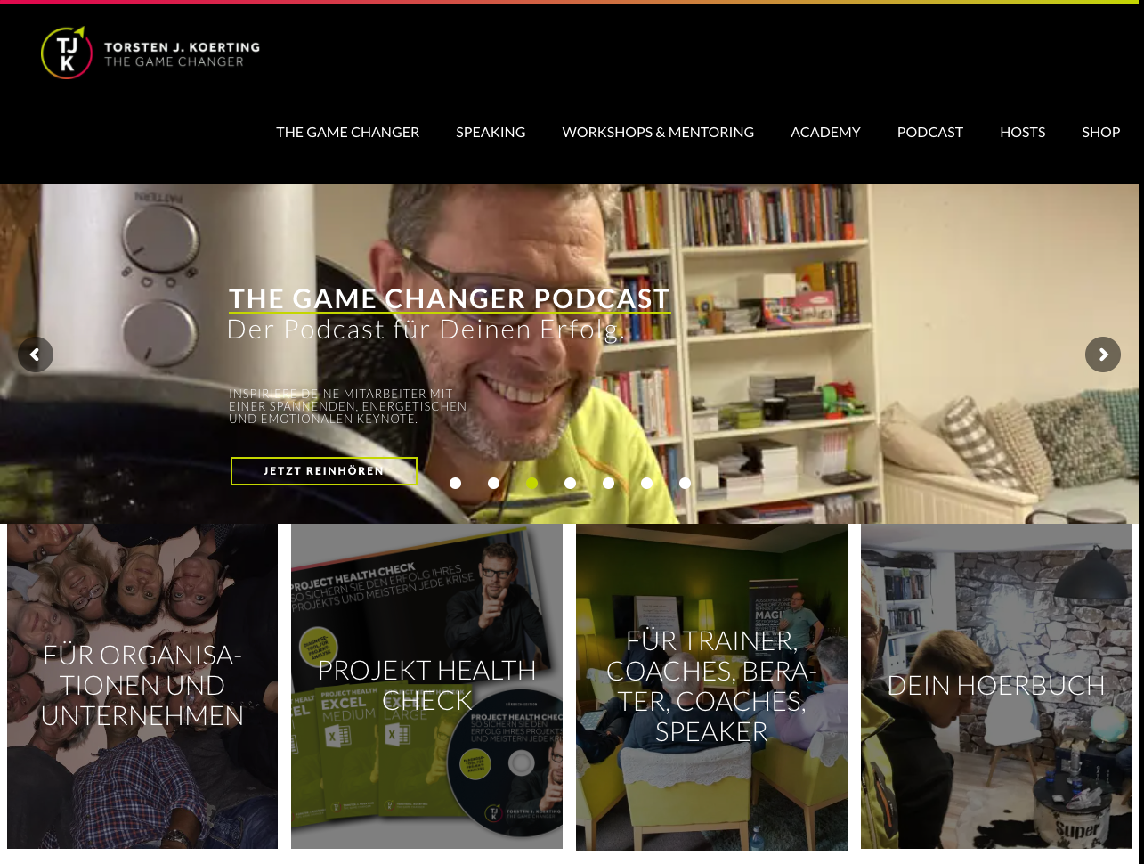
Task: Open the Projekt Health Check tile
Action: coord(427,686)
